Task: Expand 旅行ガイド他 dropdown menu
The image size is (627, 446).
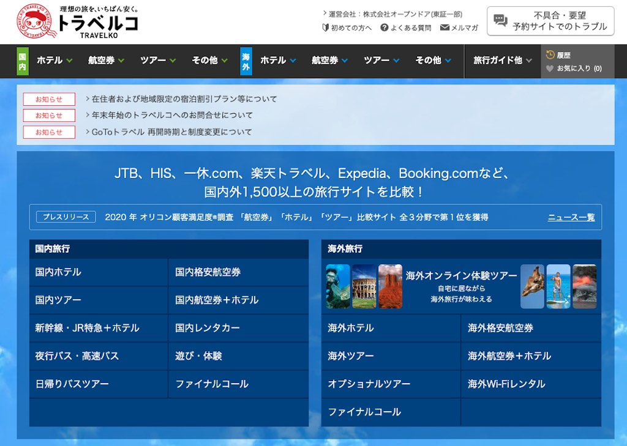Action: click(x=503, y=61)
